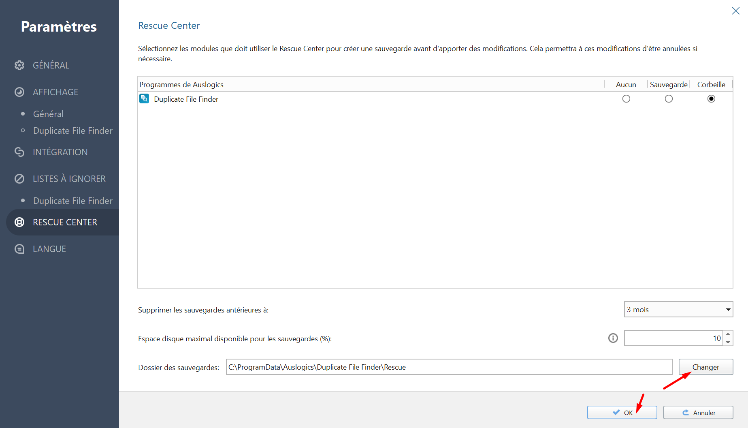
Task: Open the 3 mois dropdown
Action: point(679,309)
